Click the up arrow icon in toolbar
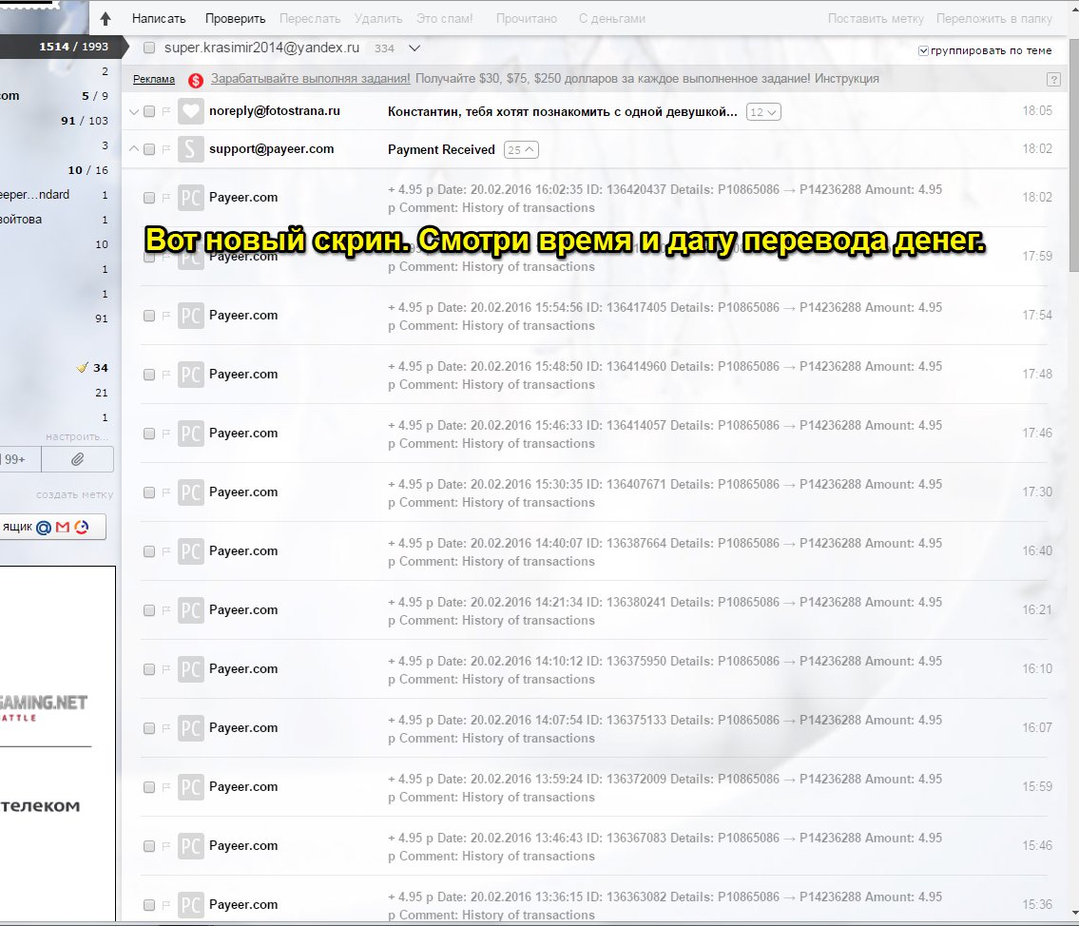The image size is (1079, 926). (106, 19)
